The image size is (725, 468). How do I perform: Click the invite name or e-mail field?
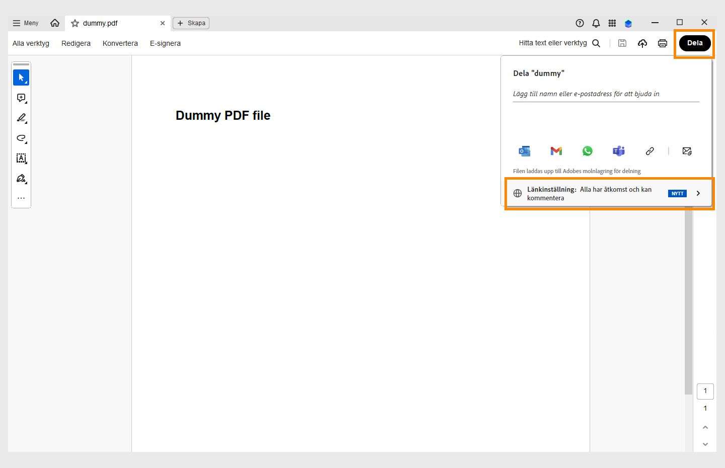[606, 94]
